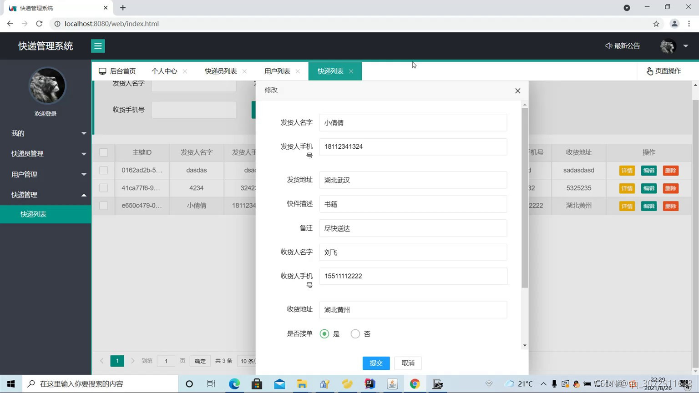
Task: Click the next page arrow
Action: [132, 361]
